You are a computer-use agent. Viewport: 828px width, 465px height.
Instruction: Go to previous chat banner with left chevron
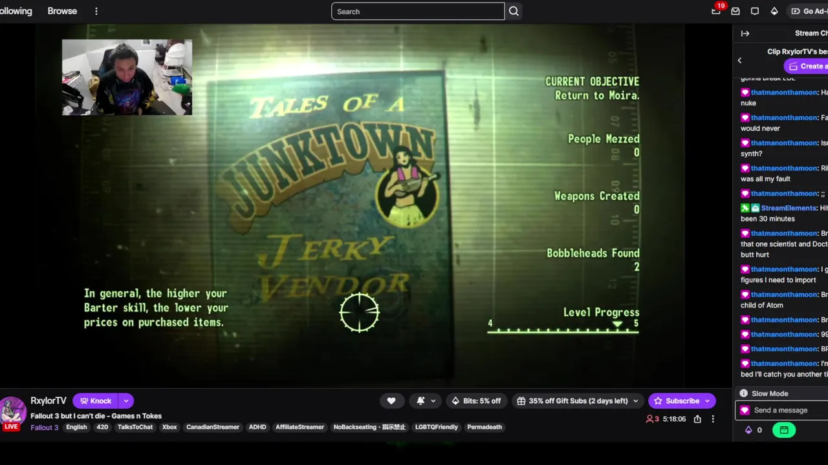[x=740, y=60]
